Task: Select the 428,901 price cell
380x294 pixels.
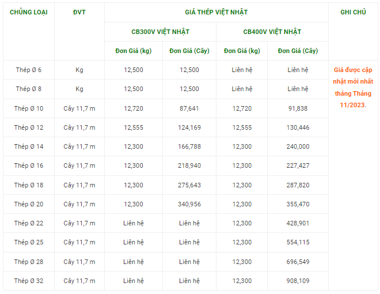Action: [x=298, y=223]
